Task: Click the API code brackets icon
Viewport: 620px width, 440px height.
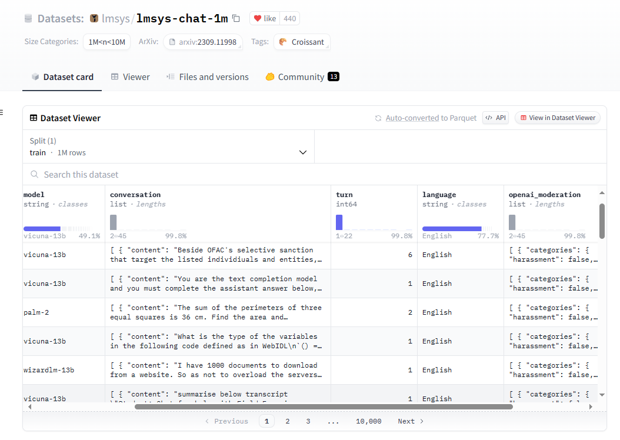Action: pyautogui.click(x=489, y=118)
